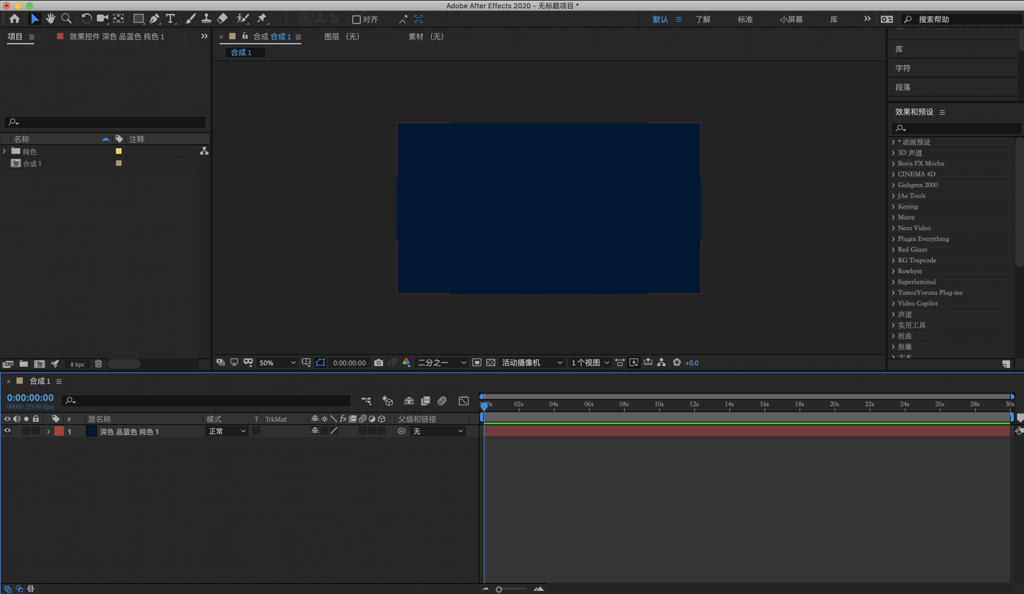Open the 素材 (无) viewer tab

click(426, 36)
